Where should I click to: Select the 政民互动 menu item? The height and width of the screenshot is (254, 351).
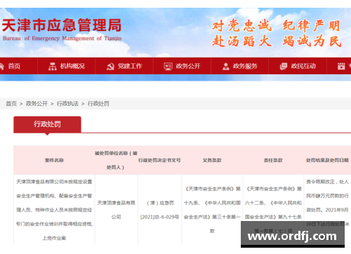pyautogui.click(x=303, y=66)
